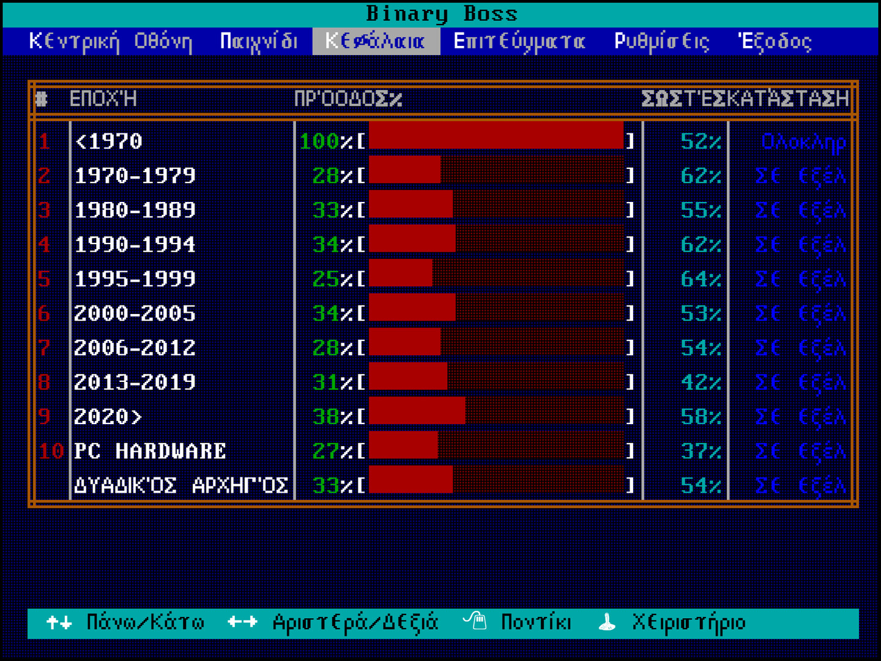
Task: Go to Επιτεύγματα menu item
Action: [519, 42]
